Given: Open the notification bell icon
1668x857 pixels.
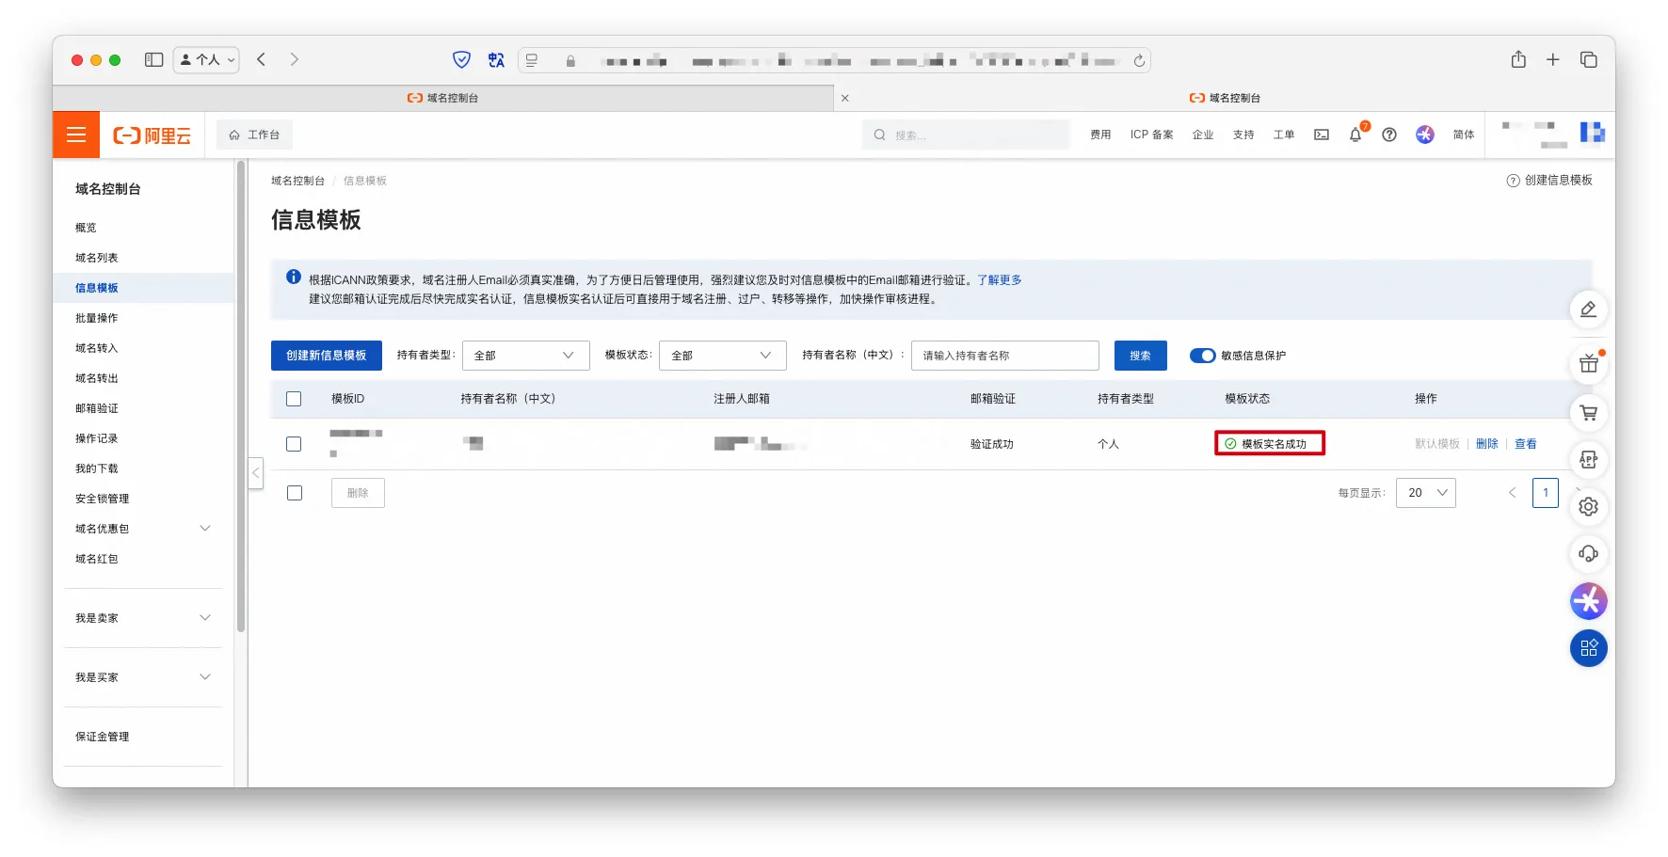Looking at the screenshot, I should click(x=1355, y=135).
